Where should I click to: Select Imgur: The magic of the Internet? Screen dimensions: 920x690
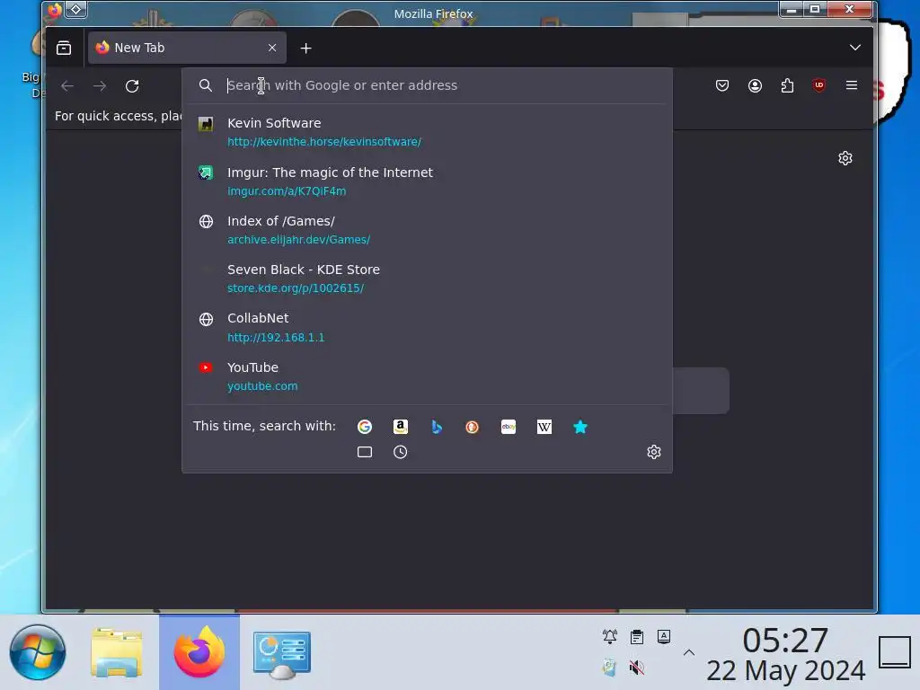[x=427, y=181]
